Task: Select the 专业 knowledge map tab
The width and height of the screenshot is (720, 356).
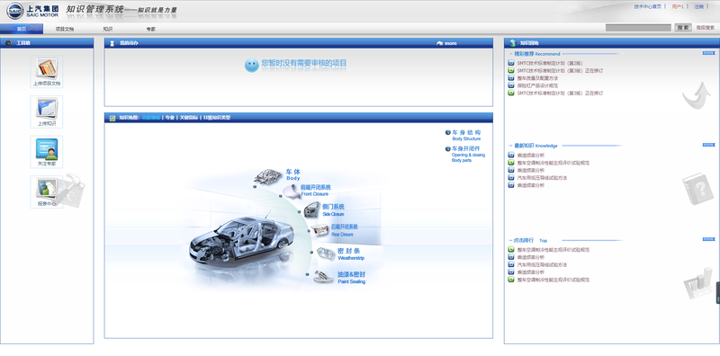Action: tap(170, 118)
